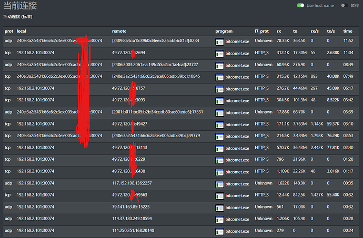Click rx value 570.7K

(283, 148)
